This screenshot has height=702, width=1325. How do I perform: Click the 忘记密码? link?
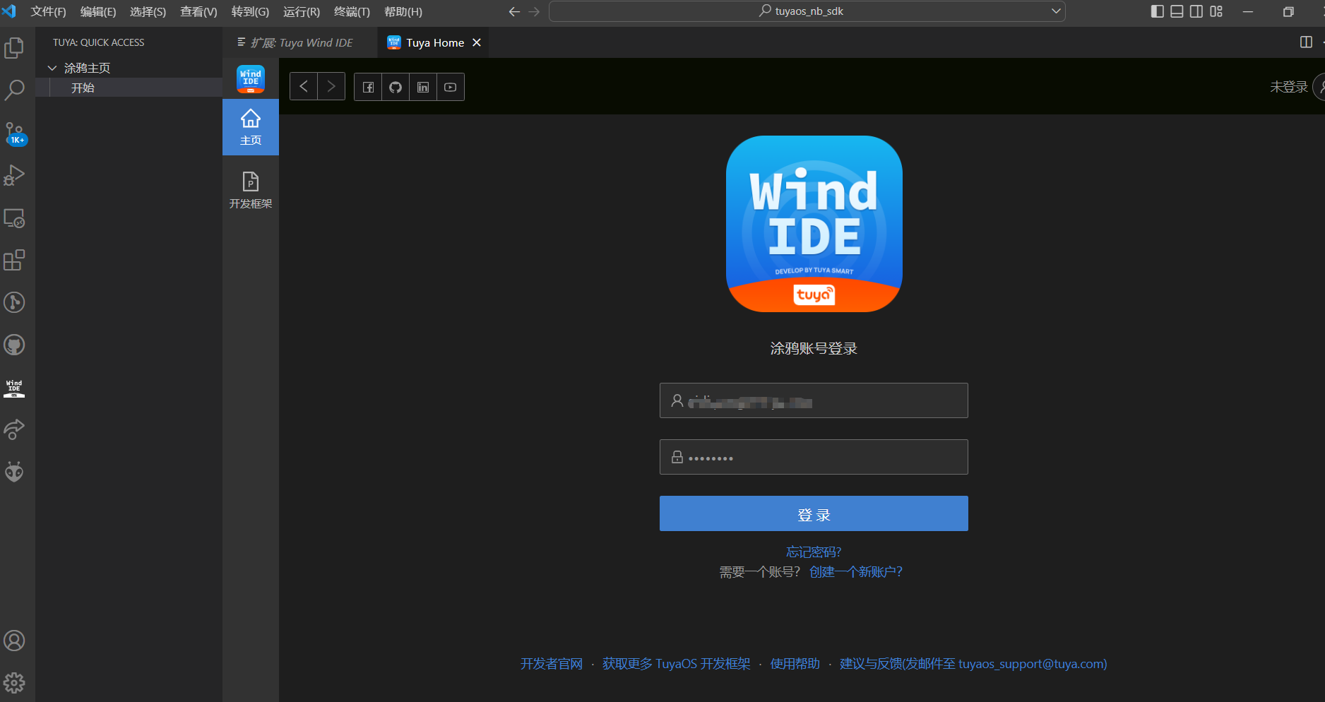(x=814, y=552)
